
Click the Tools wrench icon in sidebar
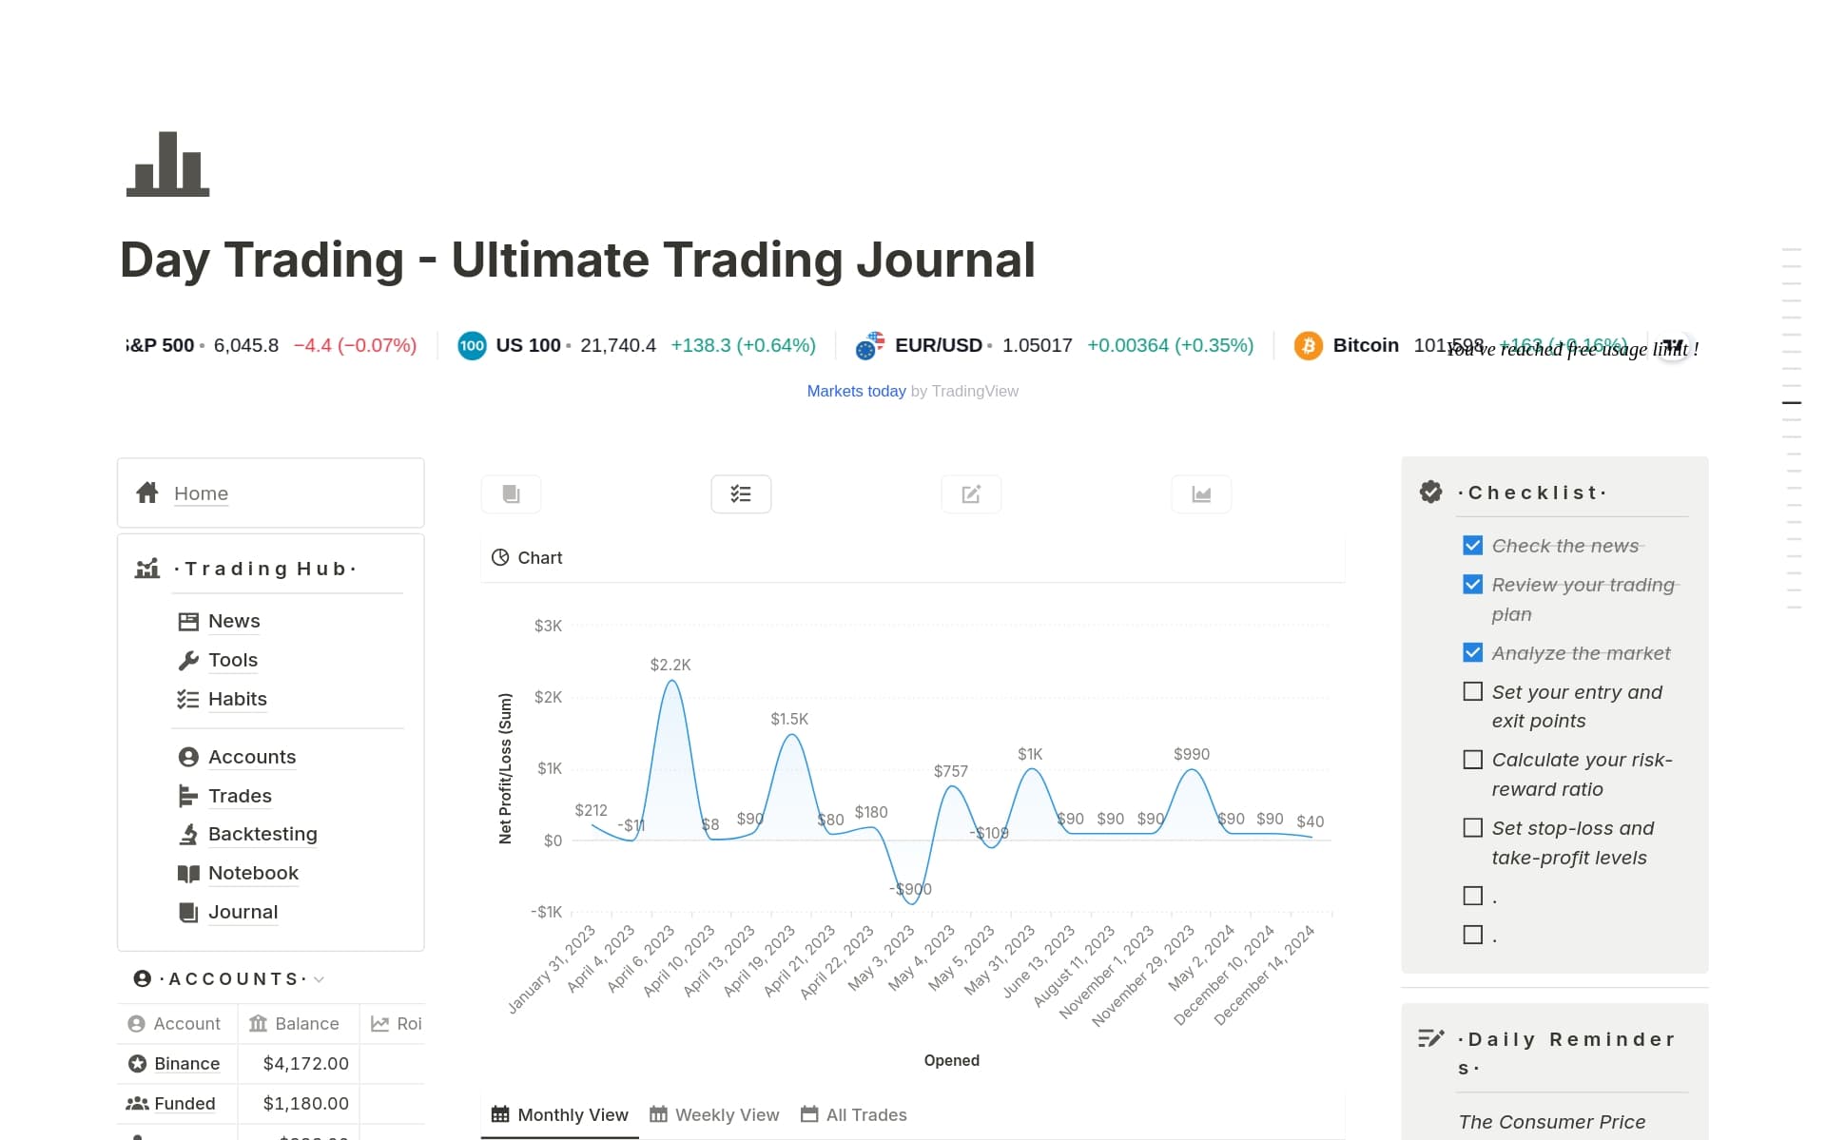coord(188,660)
